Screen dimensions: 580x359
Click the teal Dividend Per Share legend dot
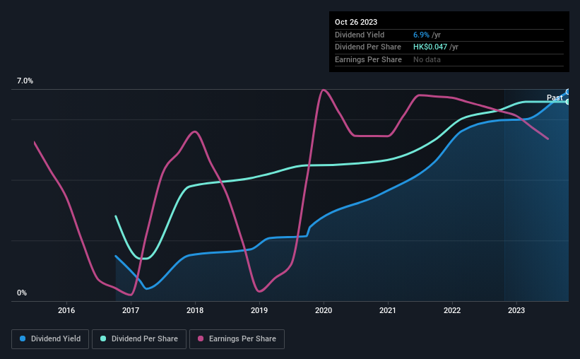[103, 339]
